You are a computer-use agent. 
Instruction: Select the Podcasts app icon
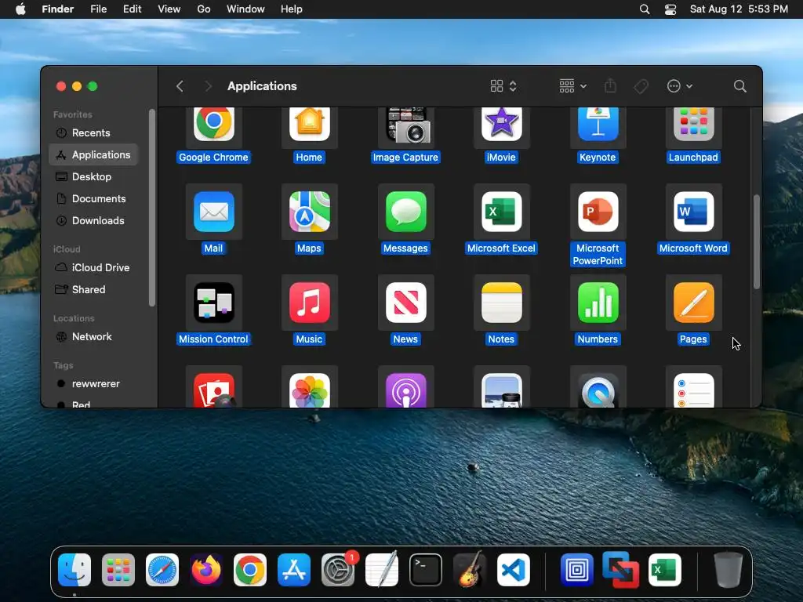pos(405,390)
